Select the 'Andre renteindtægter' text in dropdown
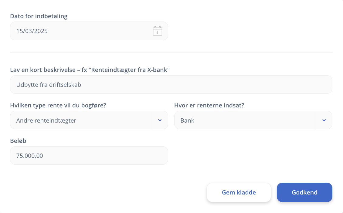Viewport: 343px width, 213px height. pos(46,120)
